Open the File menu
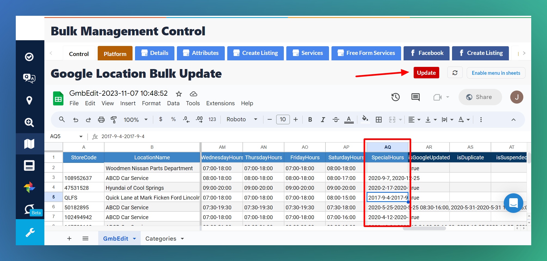Screen dimensions: 547x261 point(74,103)
